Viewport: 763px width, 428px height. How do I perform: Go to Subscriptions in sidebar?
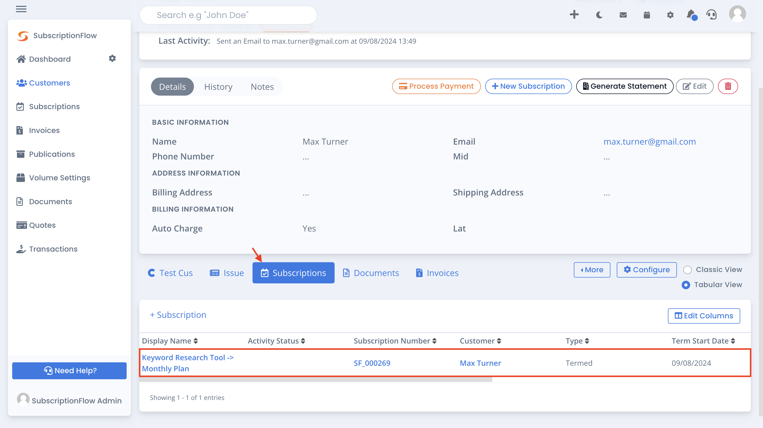48,107
